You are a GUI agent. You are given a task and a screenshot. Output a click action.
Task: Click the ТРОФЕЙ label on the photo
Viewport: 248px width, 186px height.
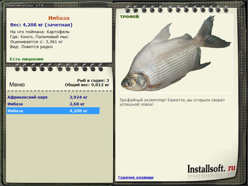[129, 17]
